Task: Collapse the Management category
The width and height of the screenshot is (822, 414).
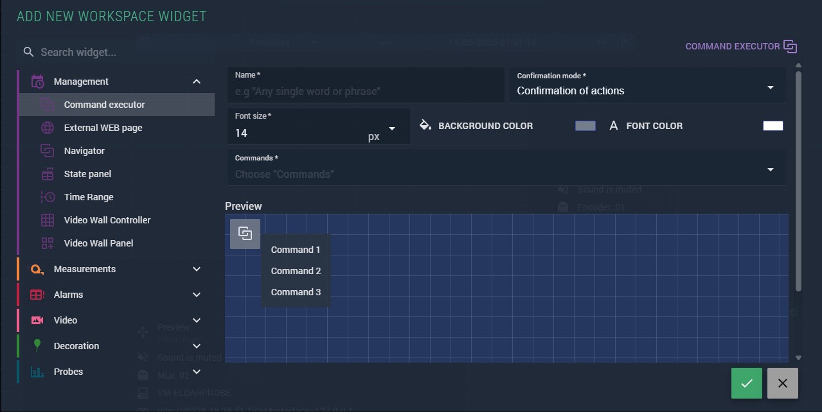Action: (197, 82)
